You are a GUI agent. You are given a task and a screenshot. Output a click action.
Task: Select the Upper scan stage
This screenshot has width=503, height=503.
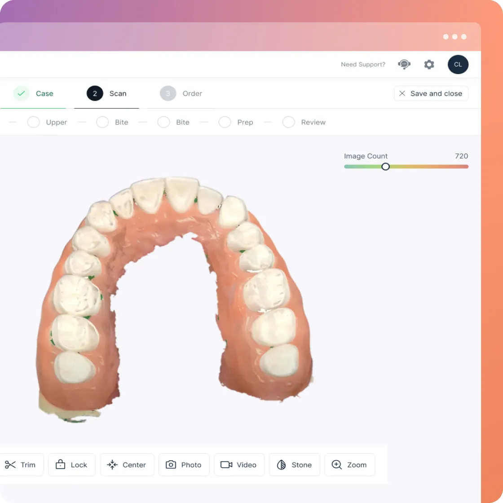click(x=47, y=122)
